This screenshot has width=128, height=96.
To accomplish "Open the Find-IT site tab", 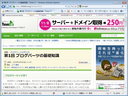I will click(x=32, y=15).
